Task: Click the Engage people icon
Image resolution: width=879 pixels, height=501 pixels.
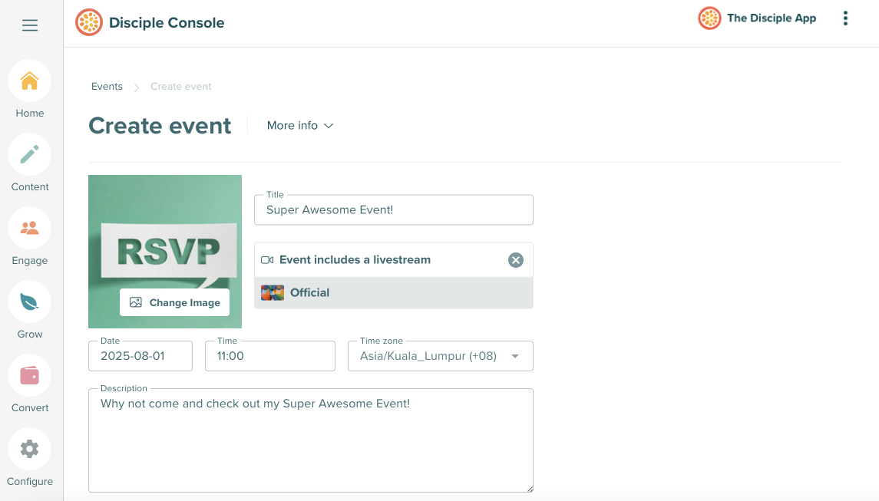Action: [29, 227]
